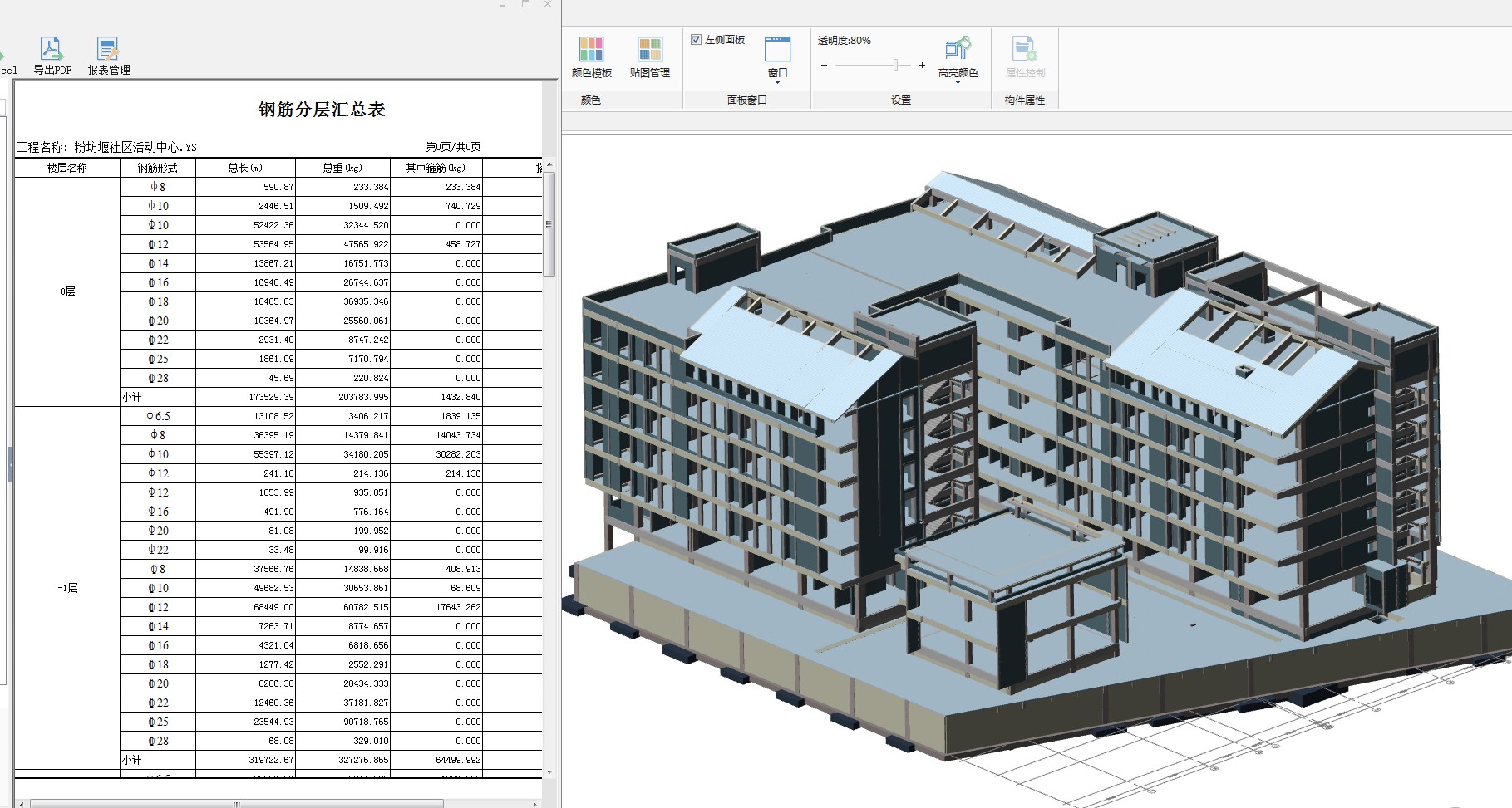Click the 窗口 window icon

pyautogui.click(x=777, y=50)
